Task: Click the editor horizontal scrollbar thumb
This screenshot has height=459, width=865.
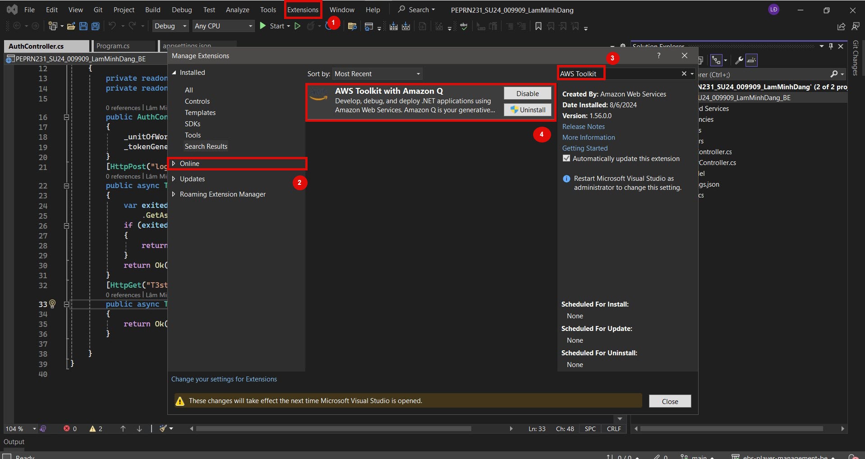Action: [334, 429]
